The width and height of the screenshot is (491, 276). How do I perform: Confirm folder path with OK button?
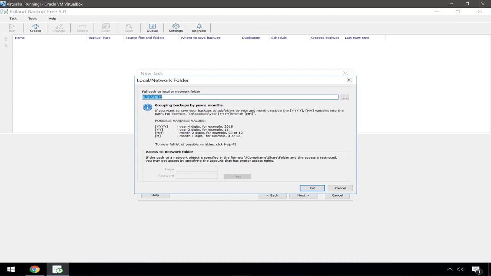pos(312,188)
